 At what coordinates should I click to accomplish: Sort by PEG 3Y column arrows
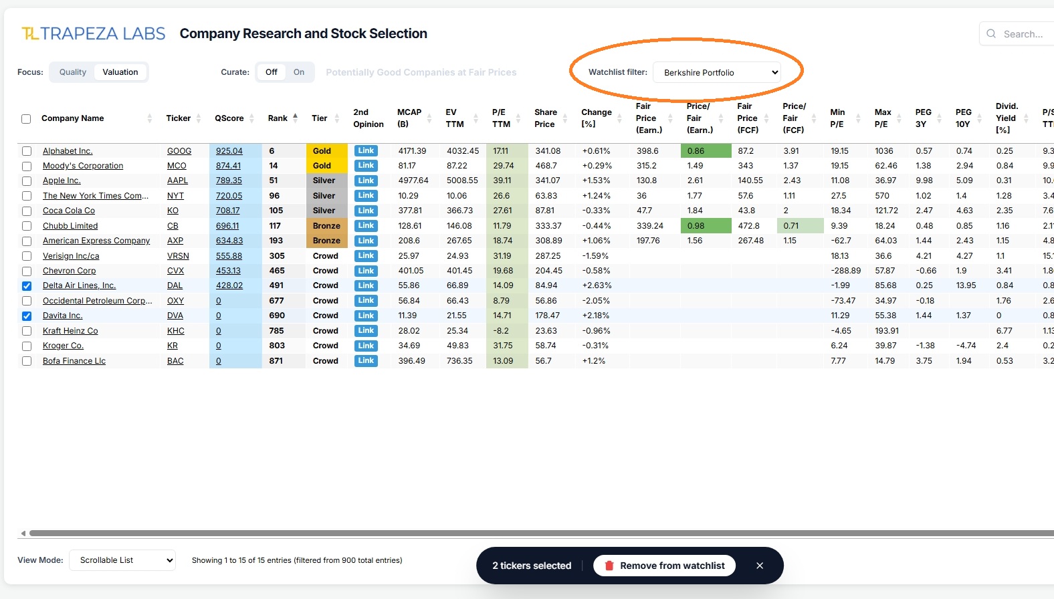coord(939,118)
